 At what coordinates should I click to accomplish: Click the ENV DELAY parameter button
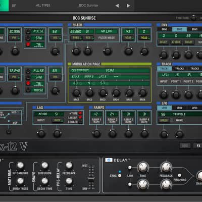(163, 42)
